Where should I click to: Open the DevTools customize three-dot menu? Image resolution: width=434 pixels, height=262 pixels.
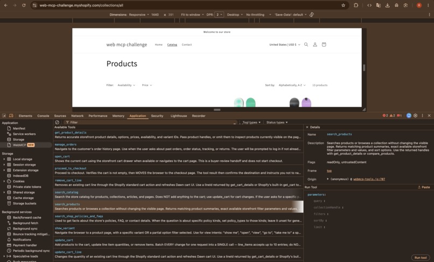point(422,115)
